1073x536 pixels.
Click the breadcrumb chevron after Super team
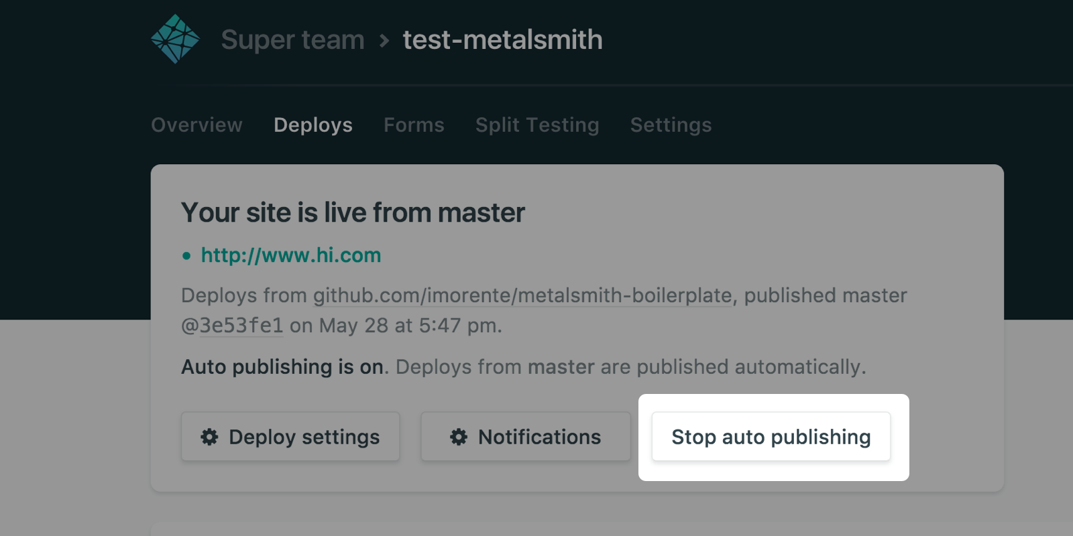(384, 41)
